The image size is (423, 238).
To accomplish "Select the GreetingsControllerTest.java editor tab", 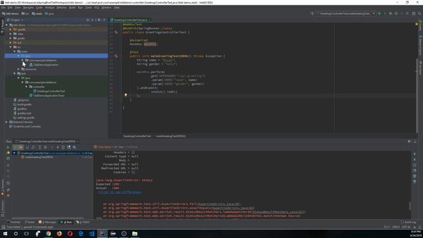I will click(x=130, y=20).
